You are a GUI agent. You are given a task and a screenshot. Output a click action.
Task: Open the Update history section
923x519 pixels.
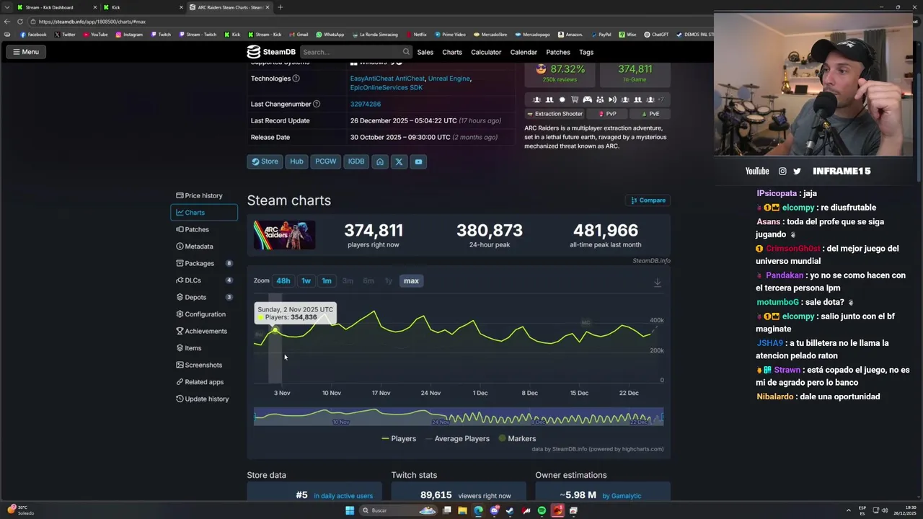coord(204,399)
